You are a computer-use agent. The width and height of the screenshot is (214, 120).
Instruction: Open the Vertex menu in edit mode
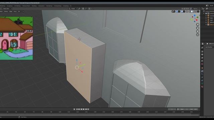6,12
